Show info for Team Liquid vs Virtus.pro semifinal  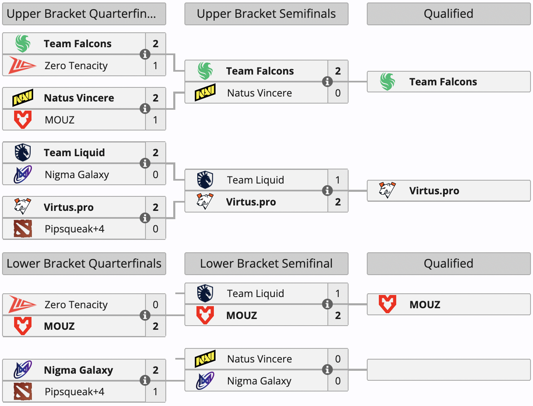(327, 191)
